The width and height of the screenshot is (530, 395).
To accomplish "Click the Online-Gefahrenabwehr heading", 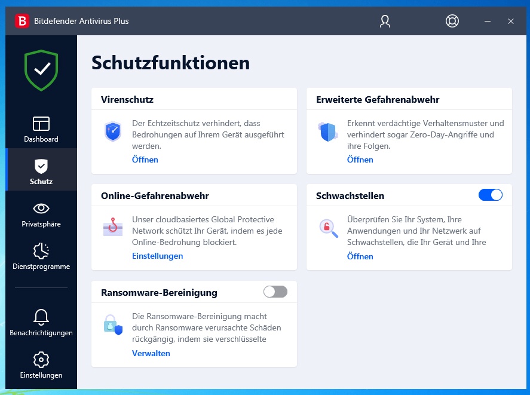I will point(155,196).
